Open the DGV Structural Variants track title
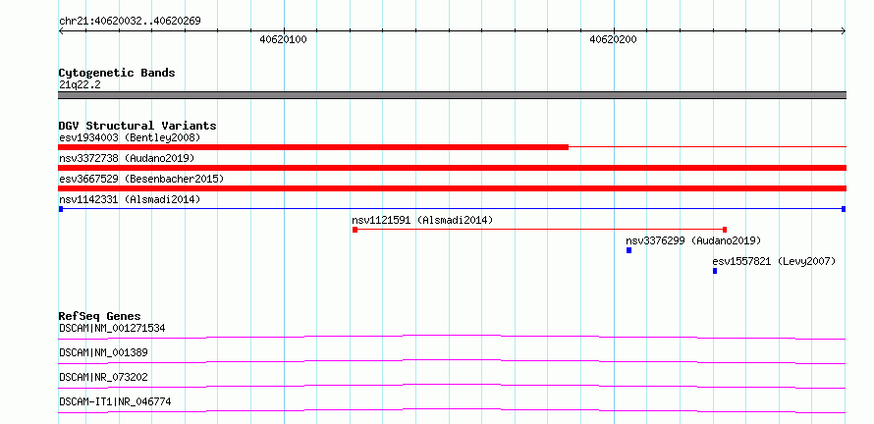Screen dimensions: 874x424 click(x=137, y=126)
